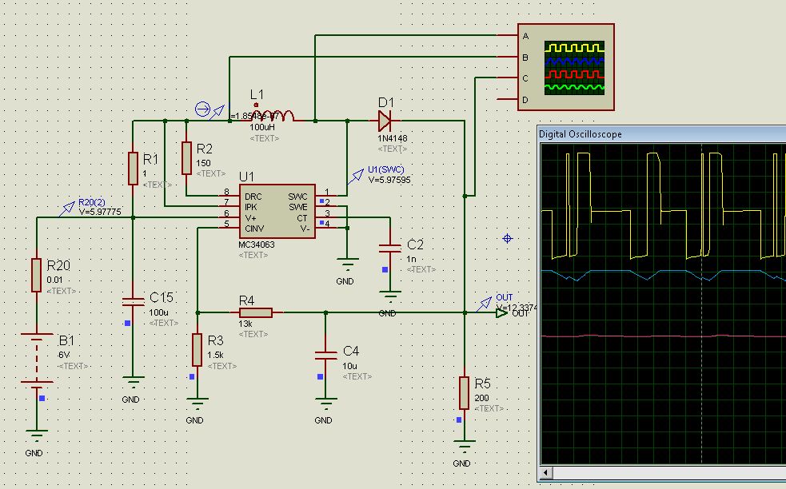This screenshot has height=489, width=786.
Task: Select the OUT output terminal symbol
Action: (501, 313)
